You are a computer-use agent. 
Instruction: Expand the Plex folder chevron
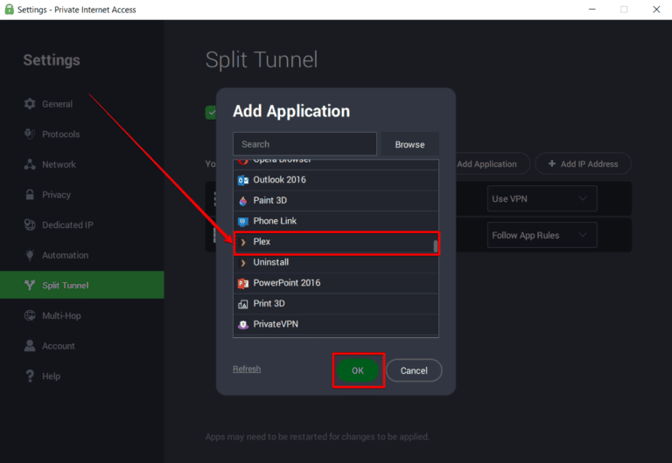(243, 242)
